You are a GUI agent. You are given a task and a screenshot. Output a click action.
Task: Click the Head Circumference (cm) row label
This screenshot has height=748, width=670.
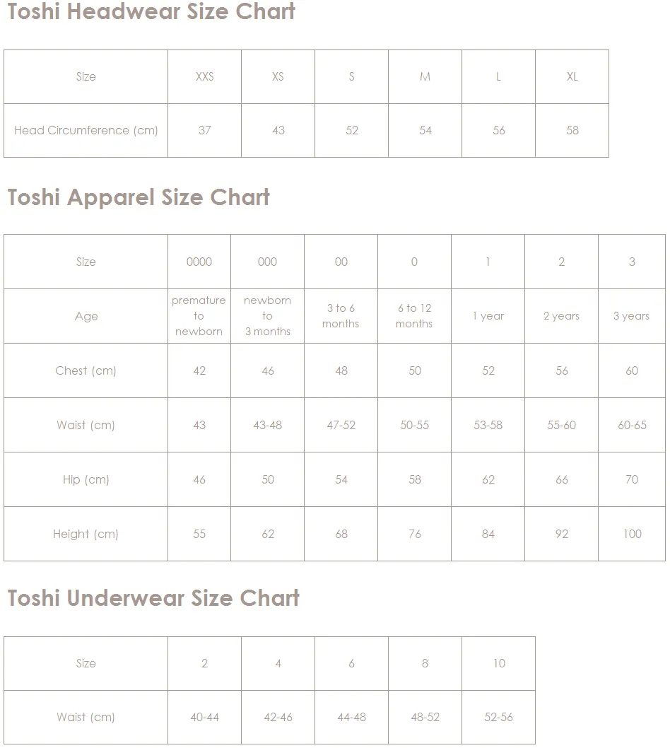coord(86,130)
